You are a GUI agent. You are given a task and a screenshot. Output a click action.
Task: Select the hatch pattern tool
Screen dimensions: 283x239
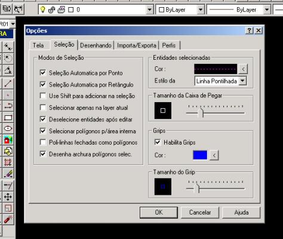(8, 163)
